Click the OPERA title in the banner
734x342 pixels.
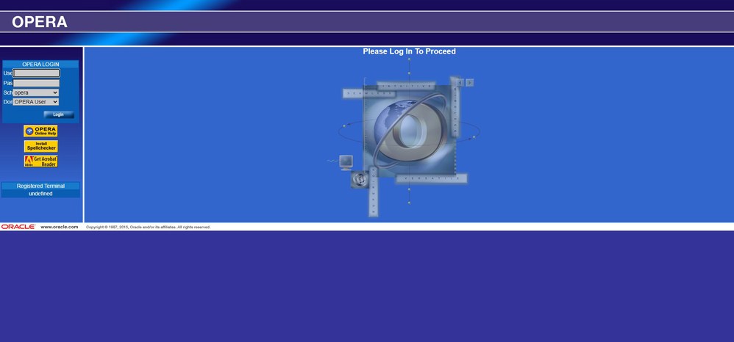(40, 22)
